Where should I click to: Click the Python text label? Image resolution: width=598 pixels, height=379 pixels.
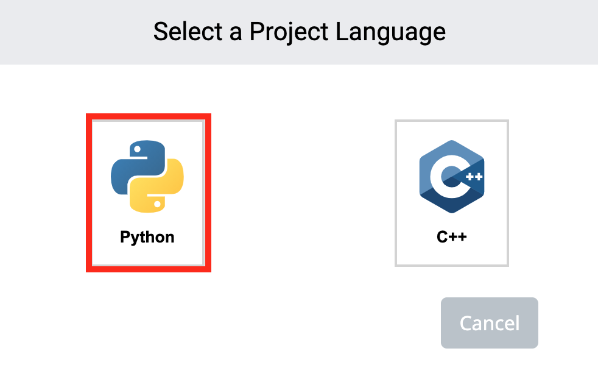147,237
